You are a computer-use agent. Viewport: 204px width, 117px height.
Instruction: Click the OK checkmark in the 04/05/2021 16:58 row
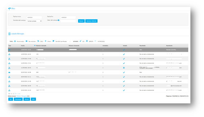pos(124,72)
